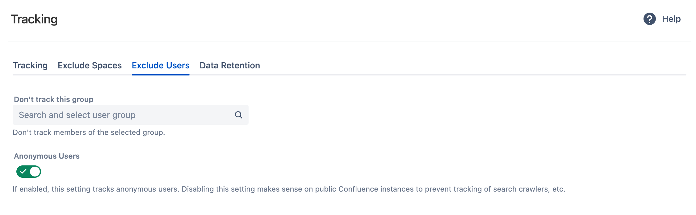Click the magnifying glass search icon
Image resolution: width=696 pixels, height=215 pixels.
(x=238, y=115)
